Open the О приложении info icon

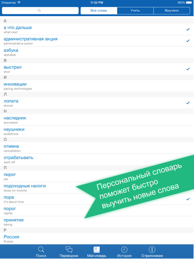[x=152, y=249]
